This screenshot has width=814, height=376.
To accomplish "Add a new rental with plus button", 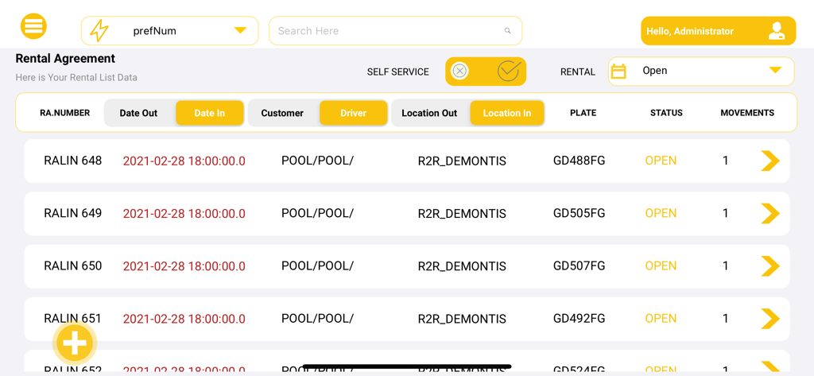I will (x=75, y=343).
